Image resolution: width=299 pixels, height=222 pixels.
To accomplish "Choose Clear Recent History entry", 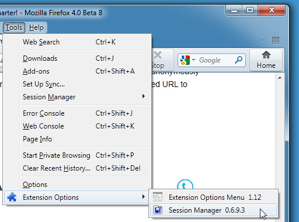I will 86,168.
